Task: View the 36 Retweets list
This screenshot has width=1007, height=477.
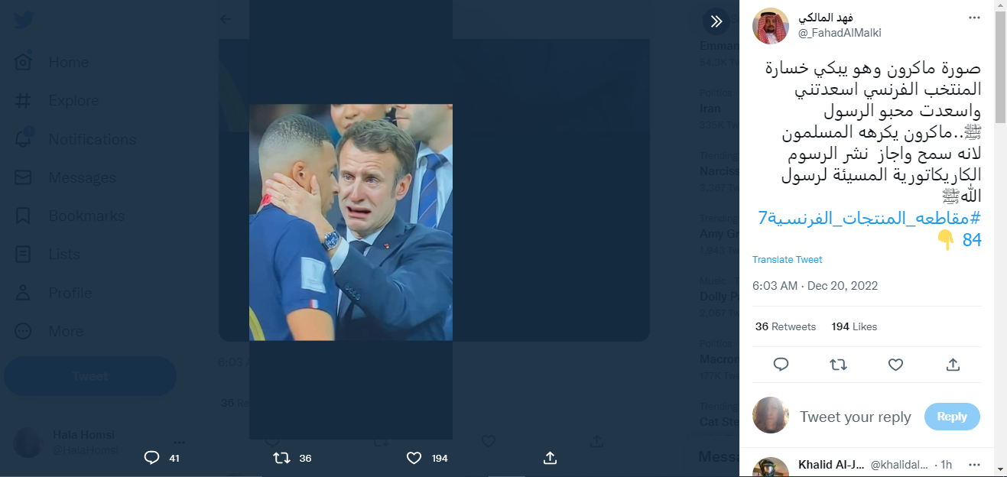Action: 785,326
